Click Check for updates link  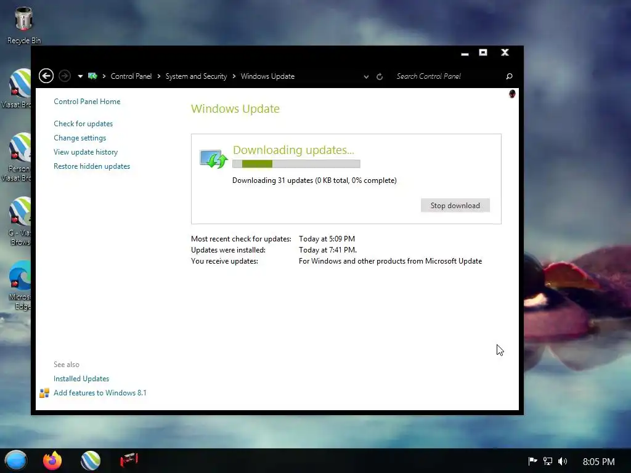[83, 123]
